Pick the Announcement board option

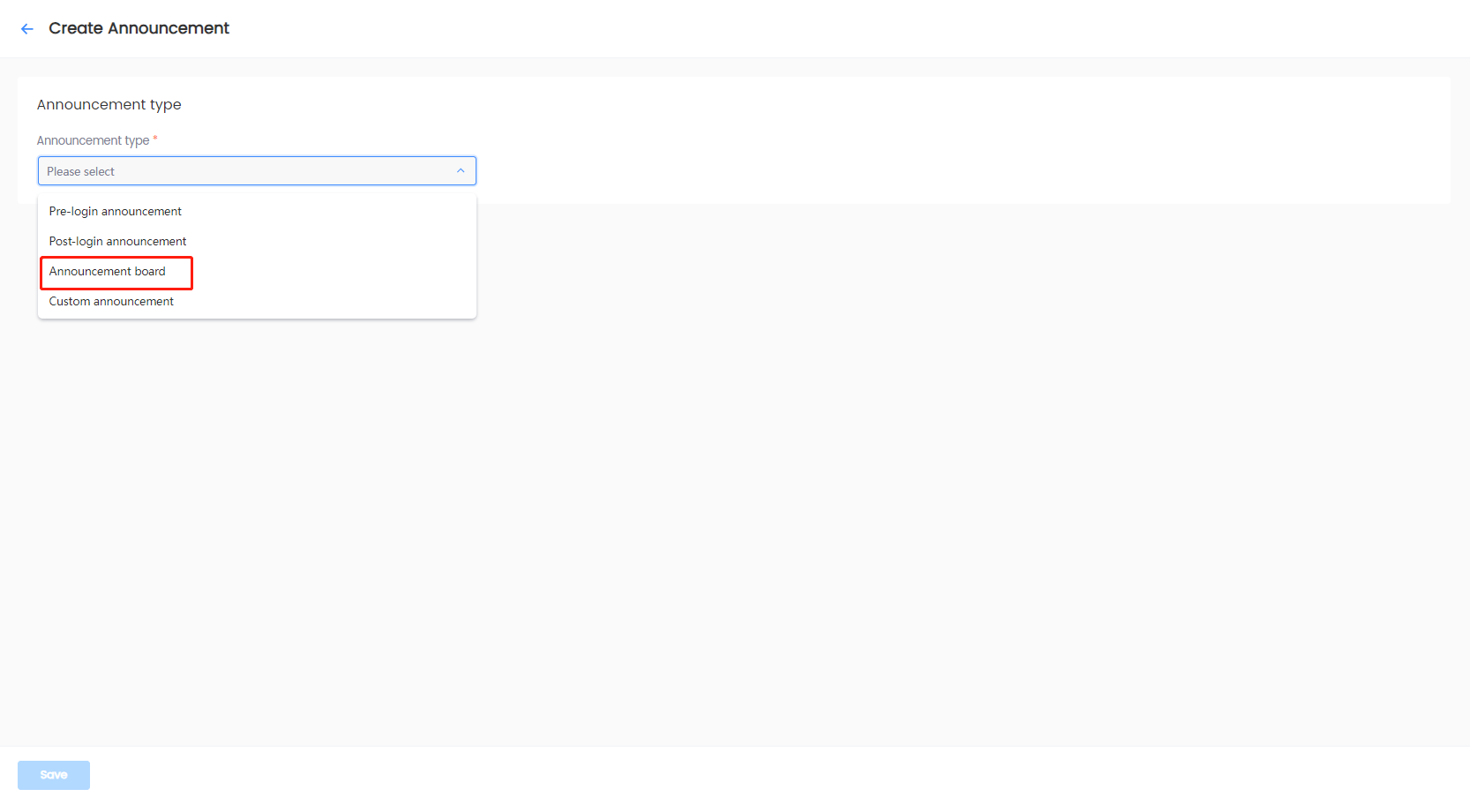108,272
